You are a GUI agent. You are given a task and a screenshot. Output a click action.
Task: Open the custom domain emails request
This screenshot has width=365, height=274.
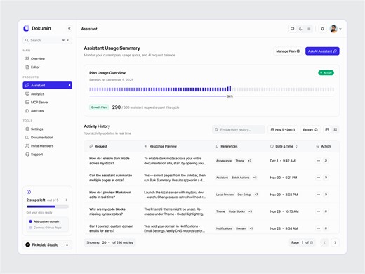point(326,228)
